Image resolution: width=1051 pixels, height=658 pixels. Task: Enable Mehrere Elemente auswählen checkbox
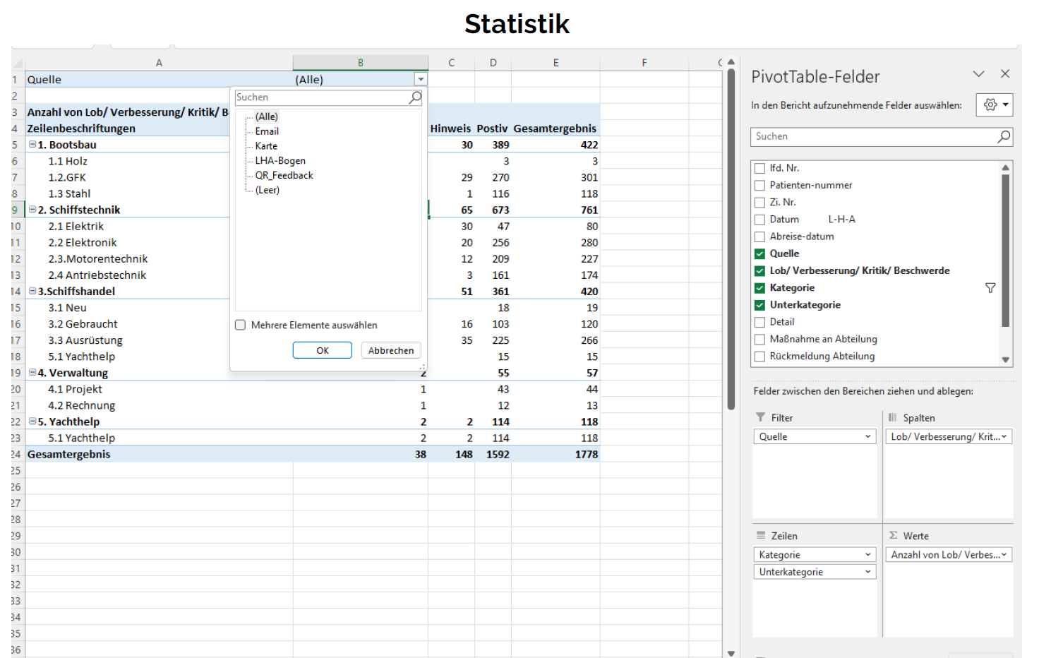[x=241, y=325]
